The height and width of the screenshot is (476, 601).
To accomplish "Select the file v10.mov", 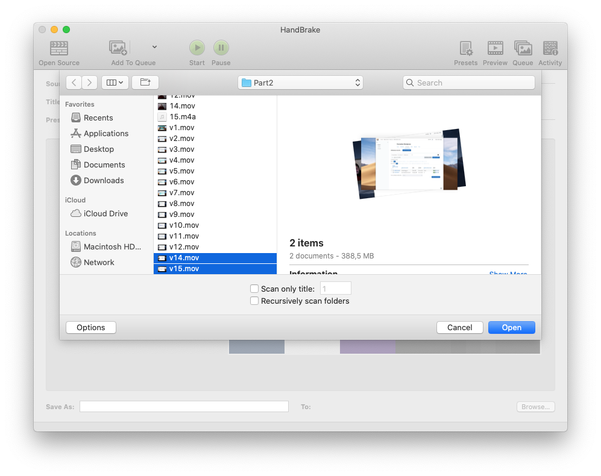I will (x=215, y=225).
